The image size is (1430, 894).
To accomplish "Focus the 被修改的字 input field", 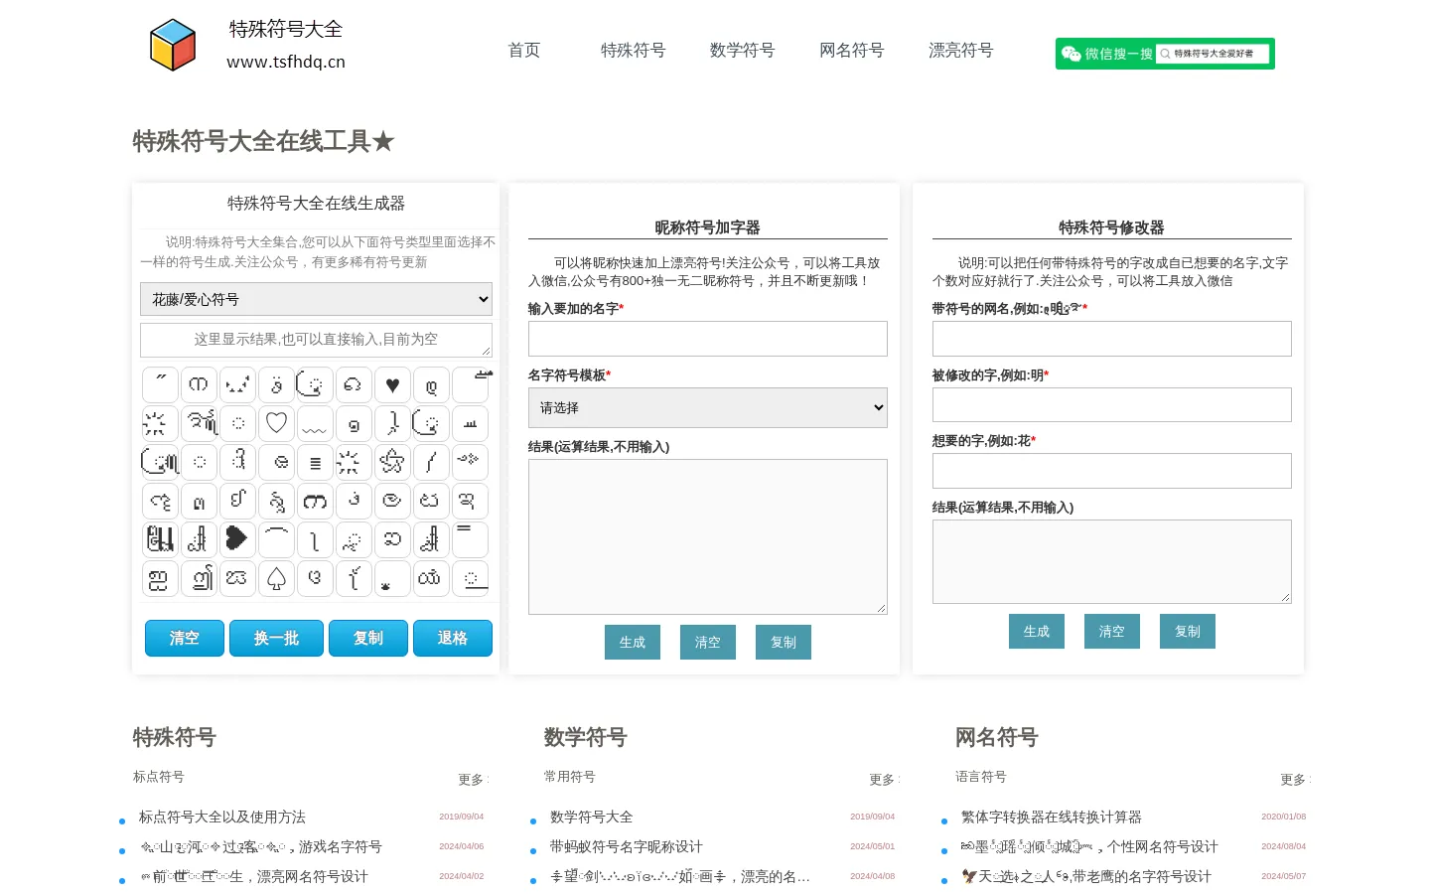I will 1111,404.
